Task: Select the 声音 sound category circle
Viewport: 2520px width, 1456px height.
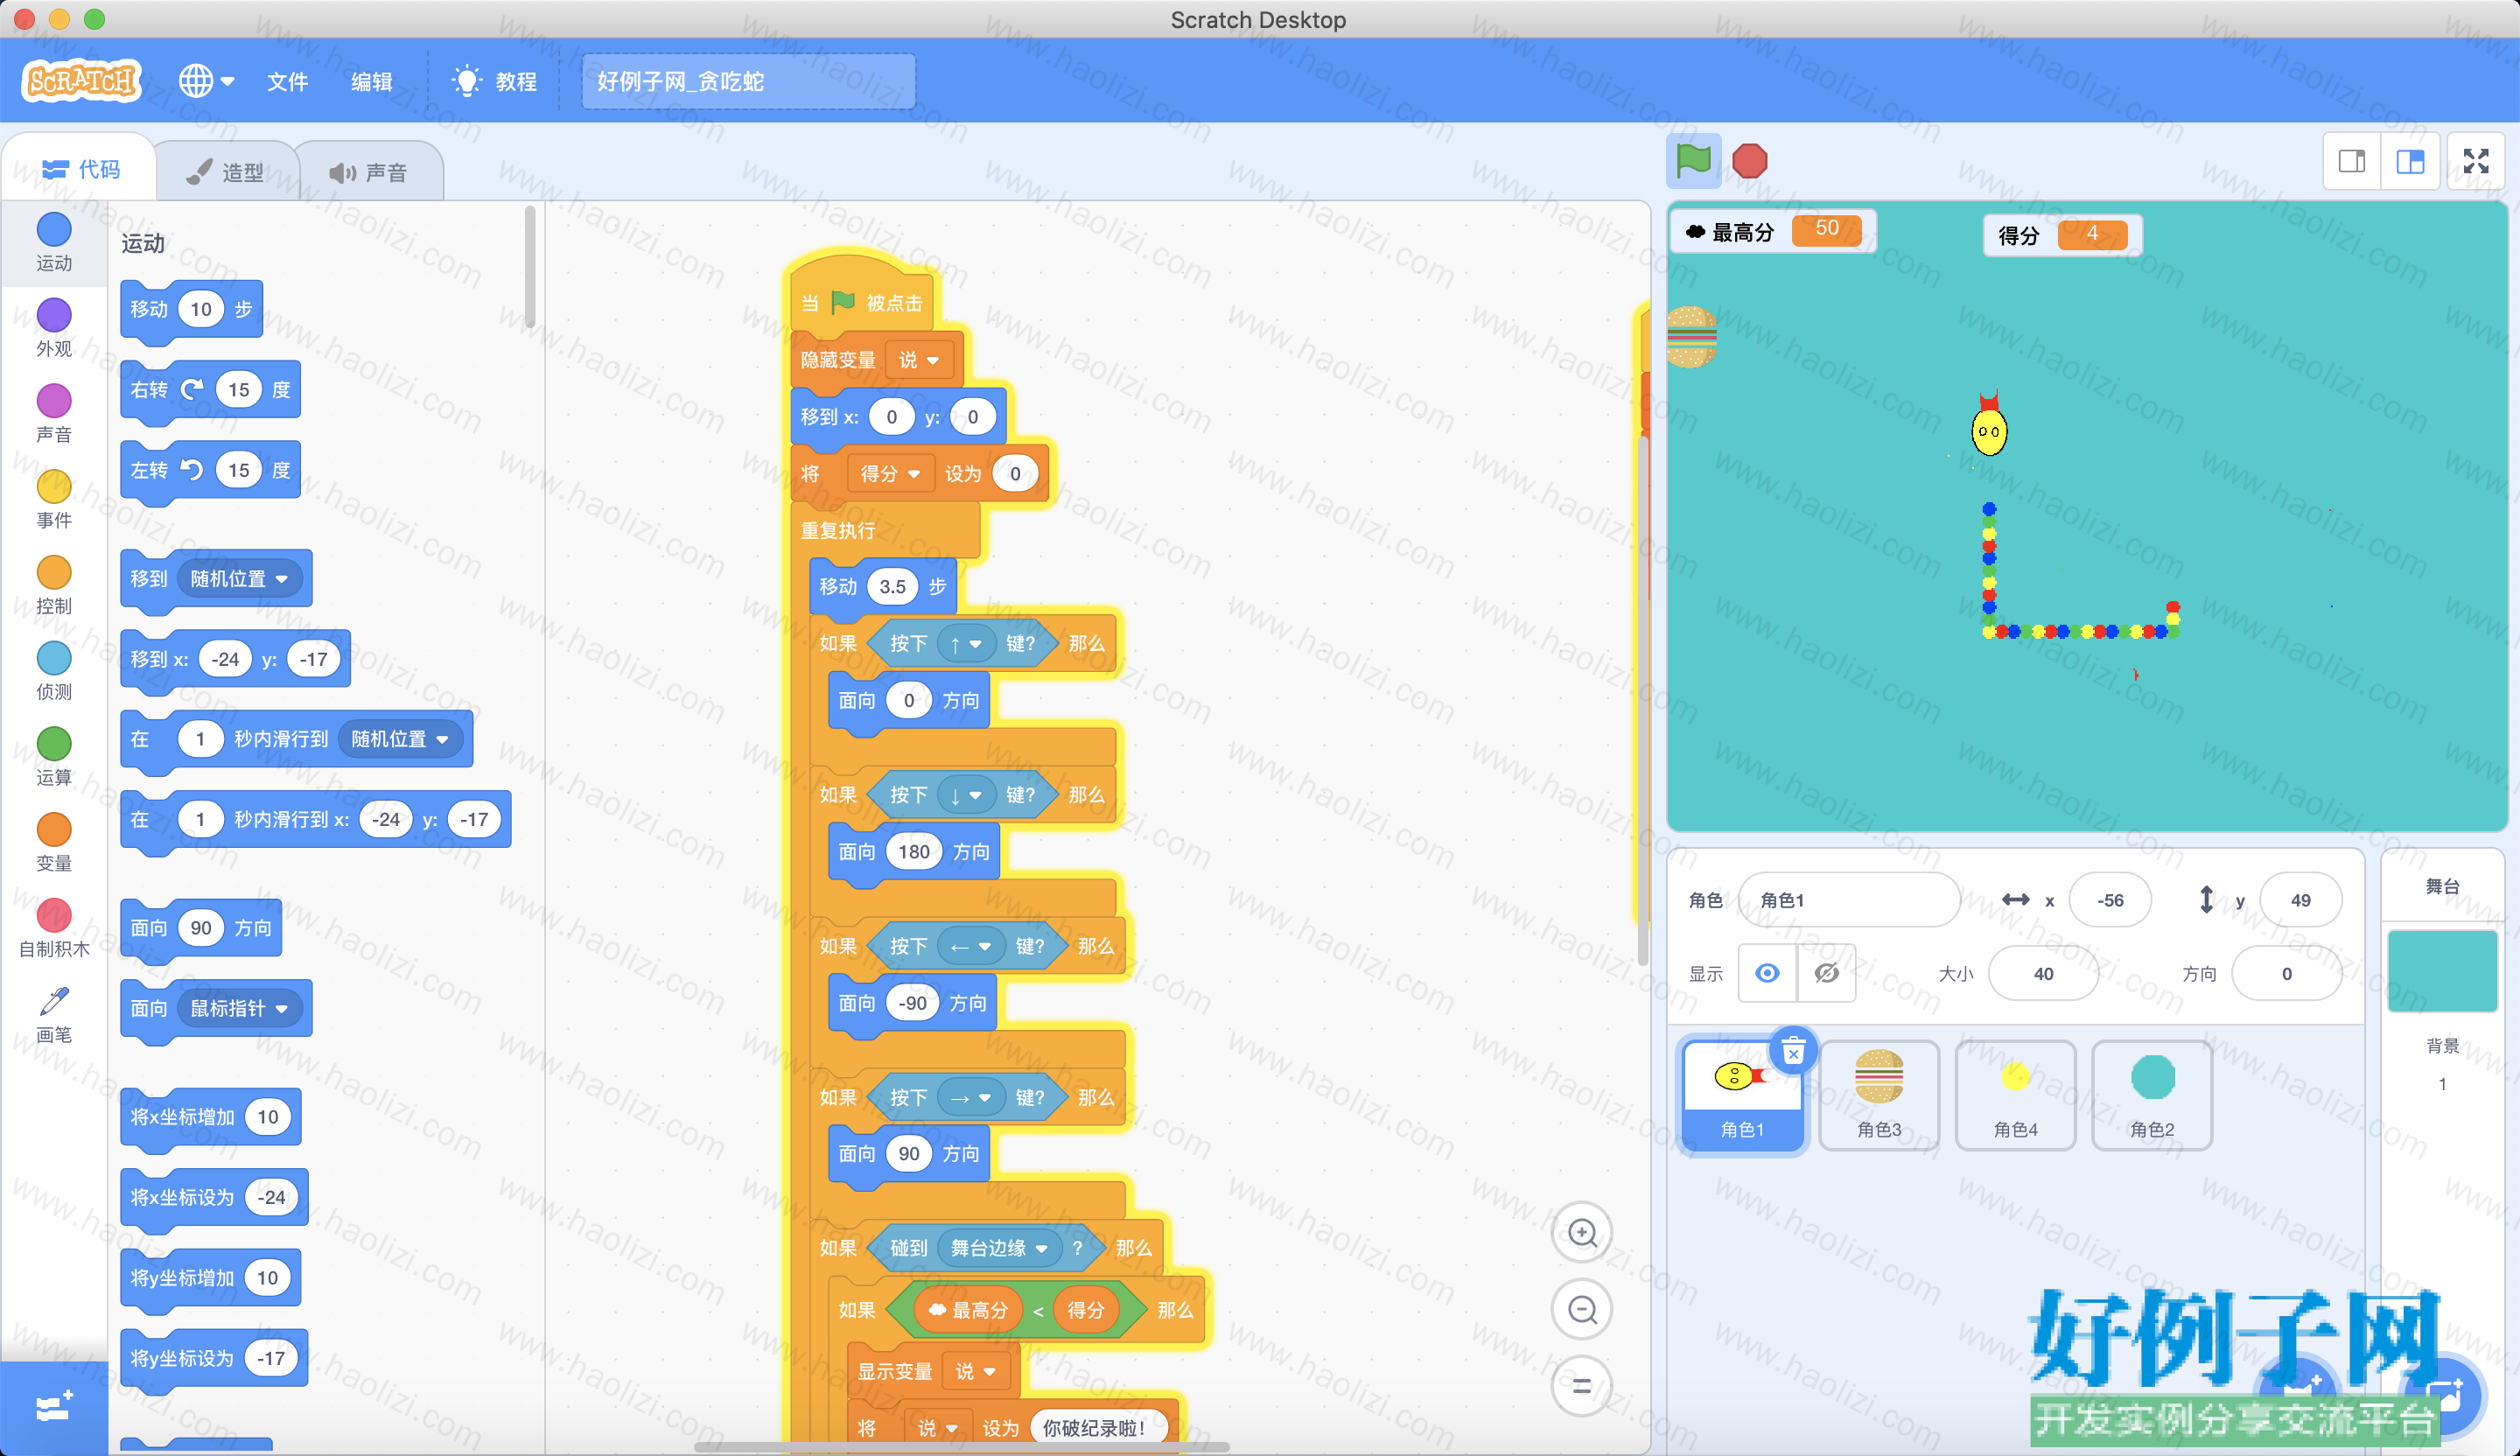Action: click(54, 414)
